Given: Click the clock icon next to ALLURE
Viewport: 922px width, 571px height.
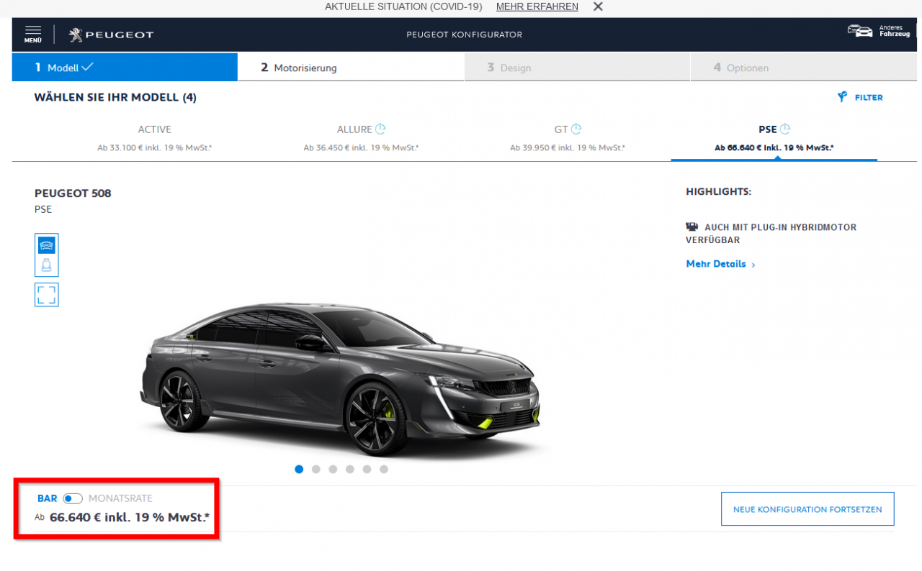Looking at the screenshot, I should [x=380, y=129].
